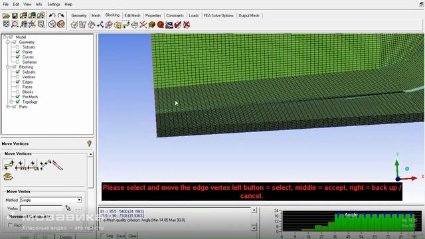The image size is (425, 239).
Task: Click the Create Block icon
Action: [x=74, y=25]
